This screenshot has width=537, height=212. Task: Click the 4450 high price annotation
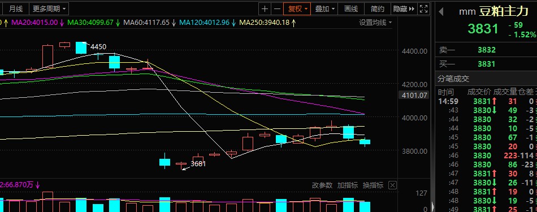(98, 47)
